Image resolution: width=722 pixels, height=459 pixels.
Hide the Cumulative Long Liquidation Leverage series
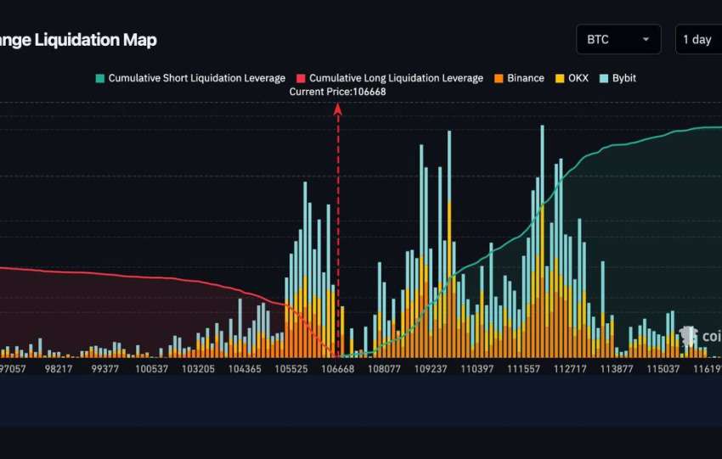389,78
